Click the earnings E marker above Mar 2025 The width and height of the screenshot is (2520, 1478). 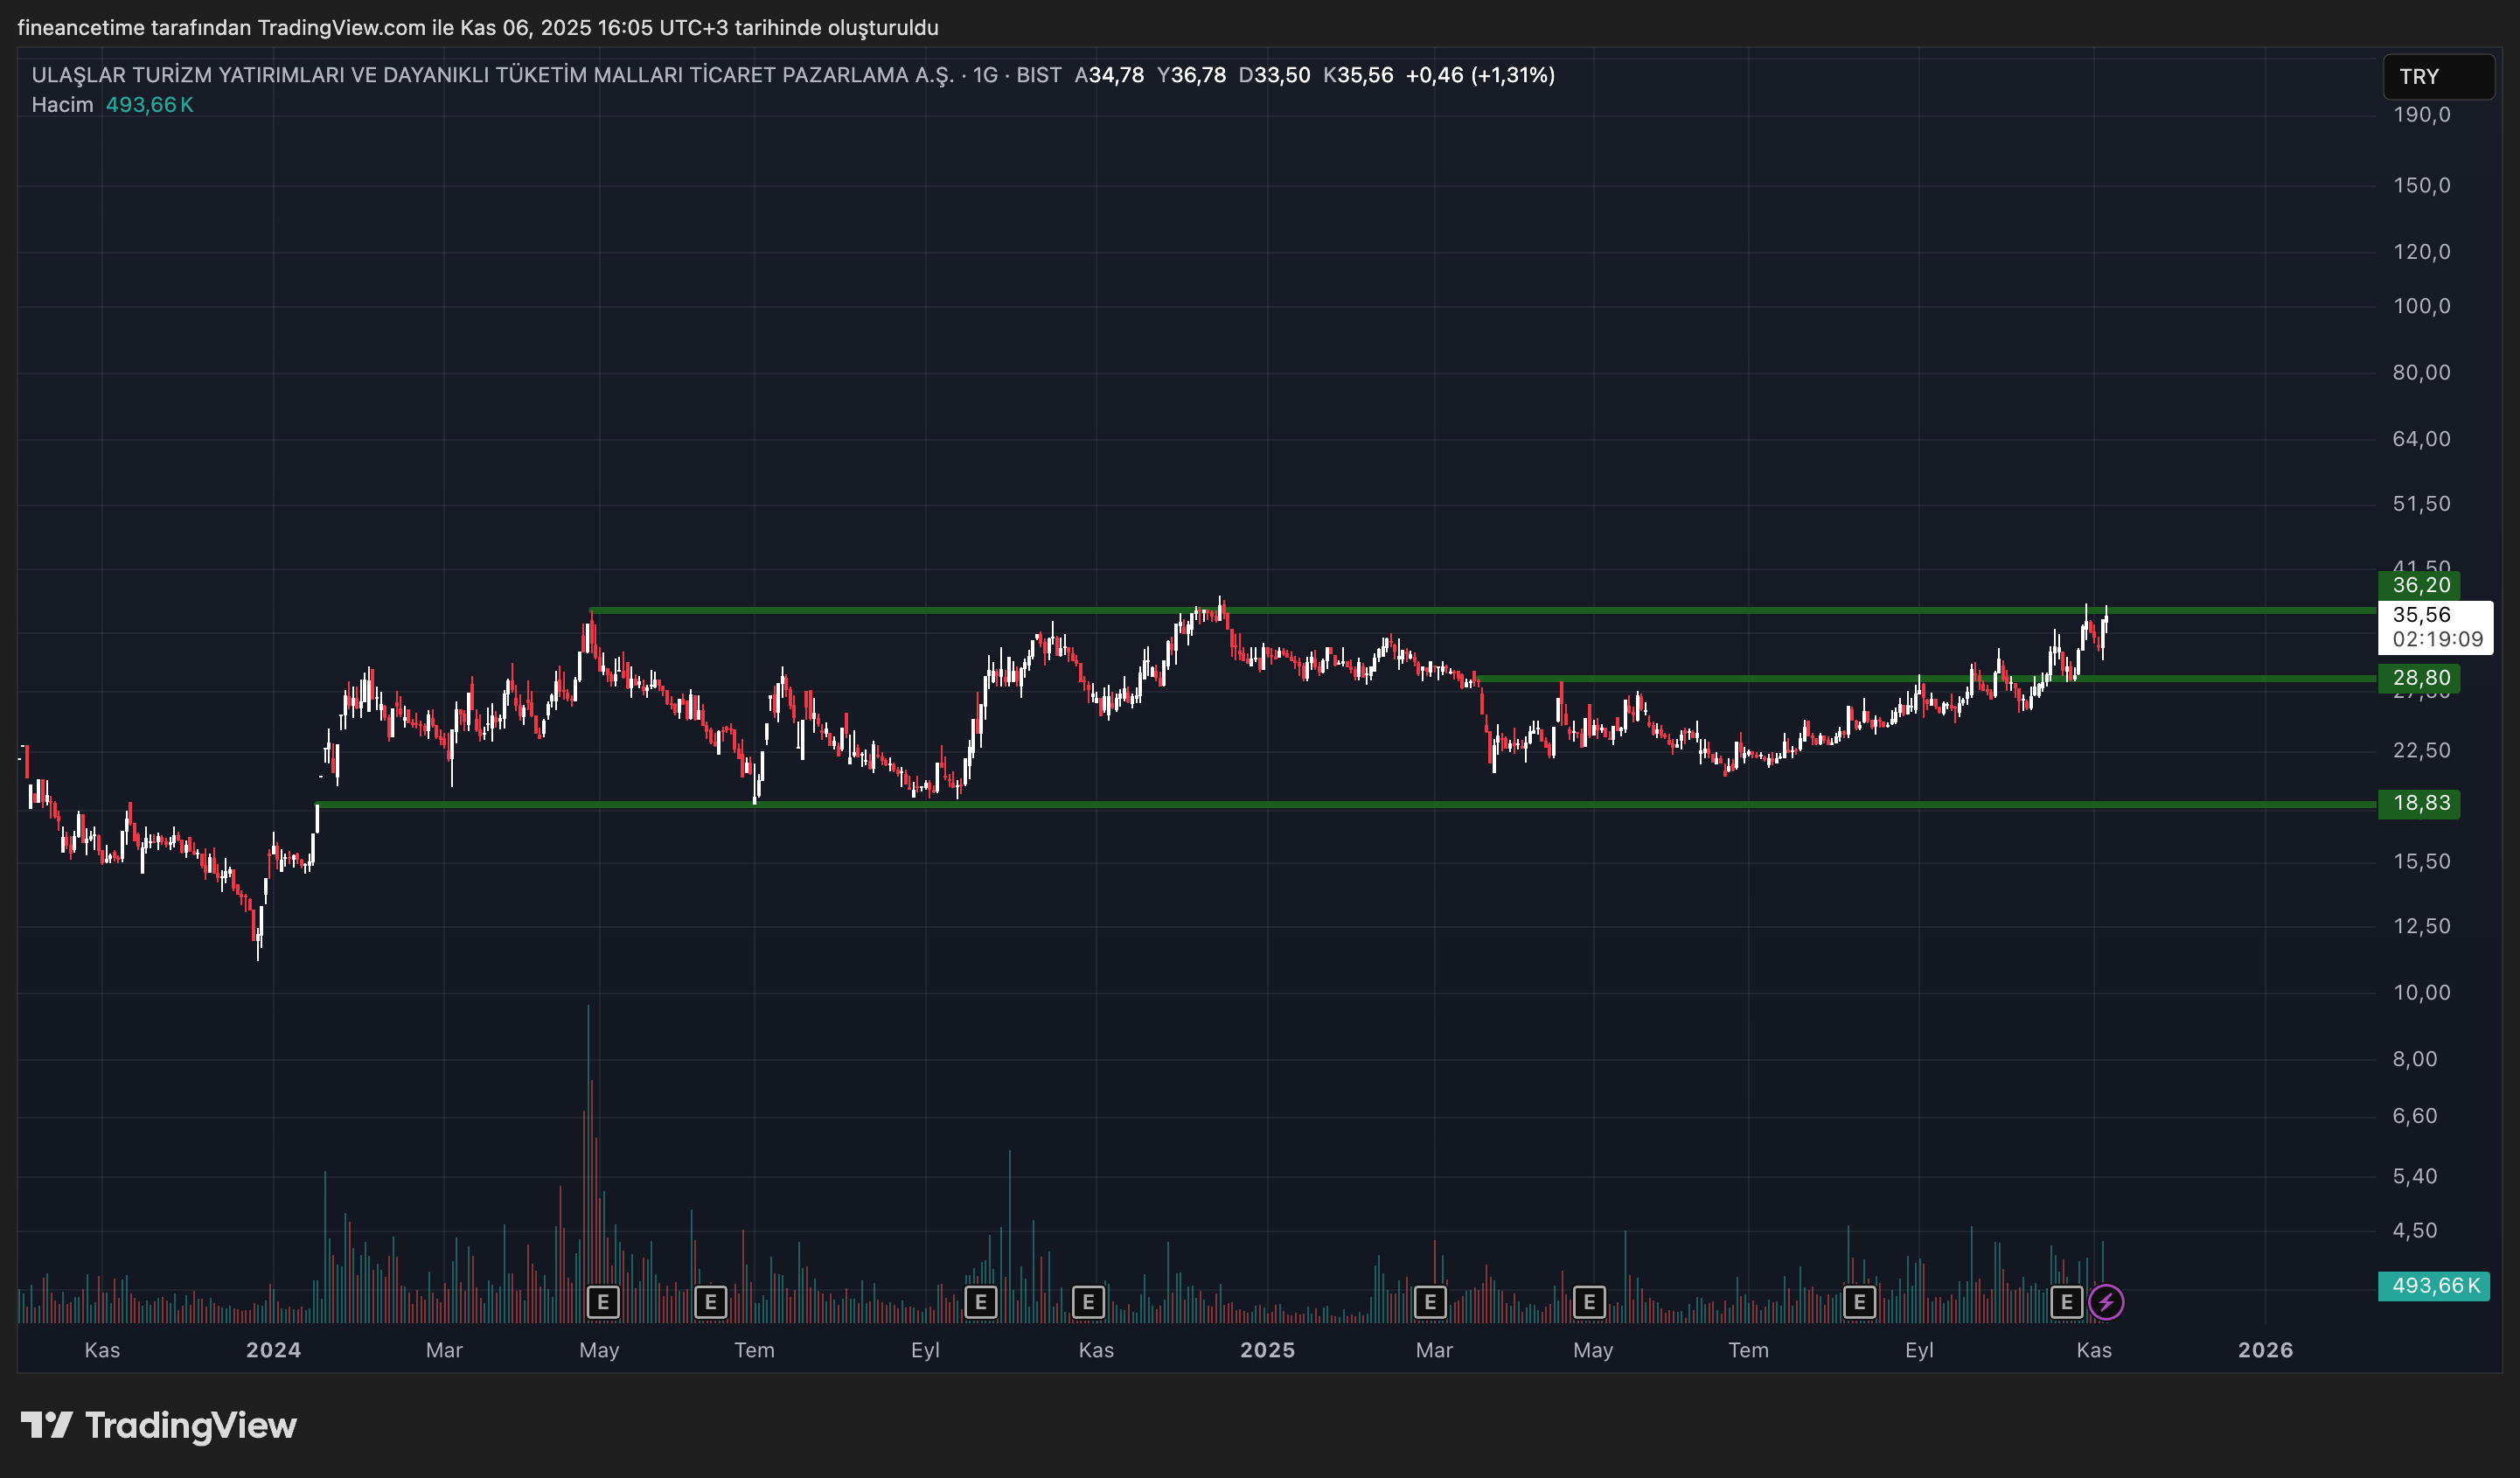pos(1430,1302)
